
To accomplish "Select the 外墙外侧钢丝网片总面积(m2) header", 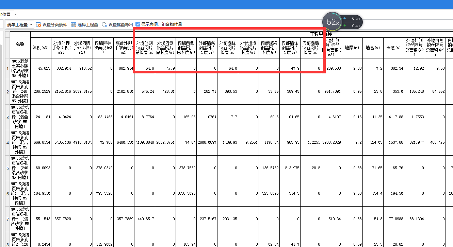I will [x=415, y=48].
